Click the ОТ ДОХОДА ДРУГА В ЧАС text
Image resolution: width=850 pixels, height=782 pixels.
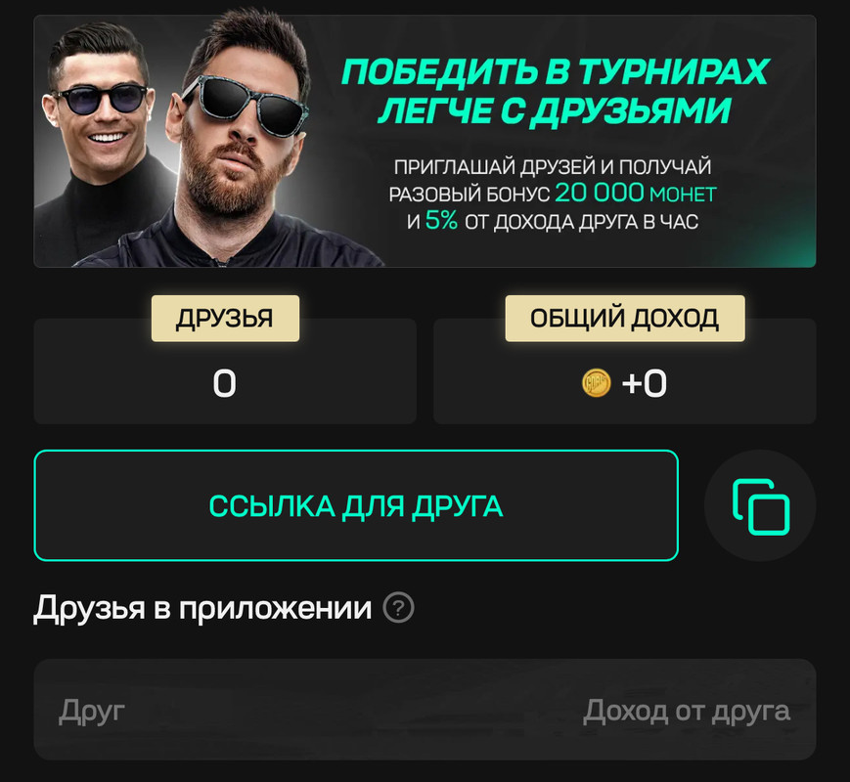coord(581,222)
